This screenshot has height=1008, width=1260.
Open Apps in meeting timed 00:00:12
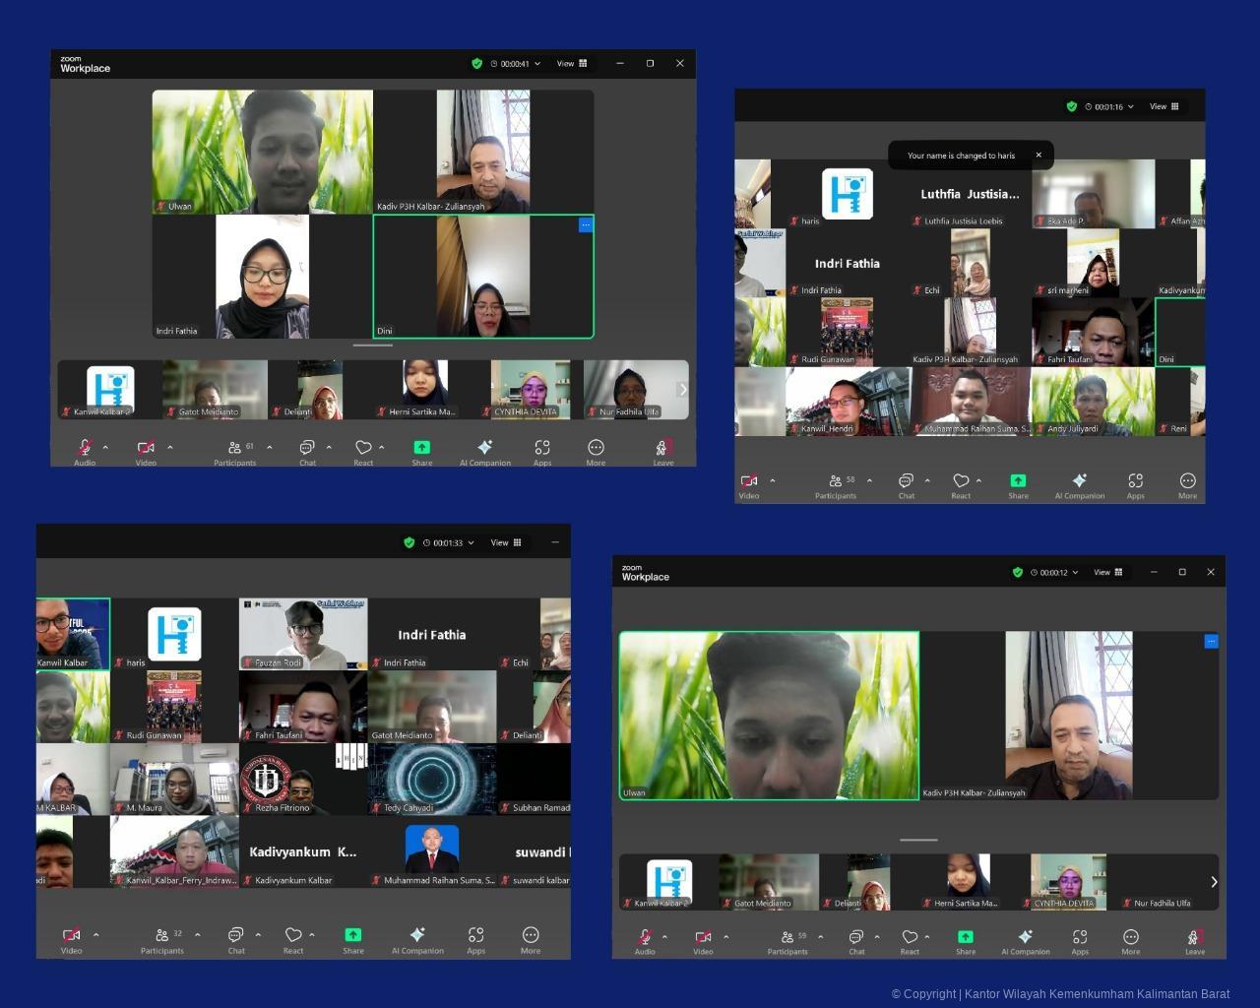click(1080, 939)
